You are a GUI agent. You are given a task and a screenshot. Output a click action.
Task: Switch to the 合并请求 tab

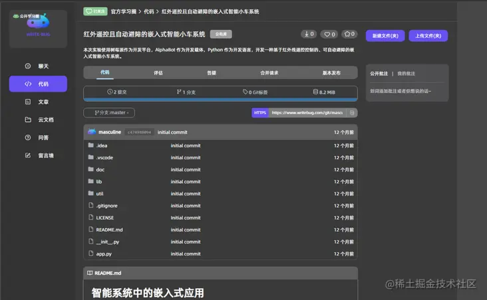269,73
